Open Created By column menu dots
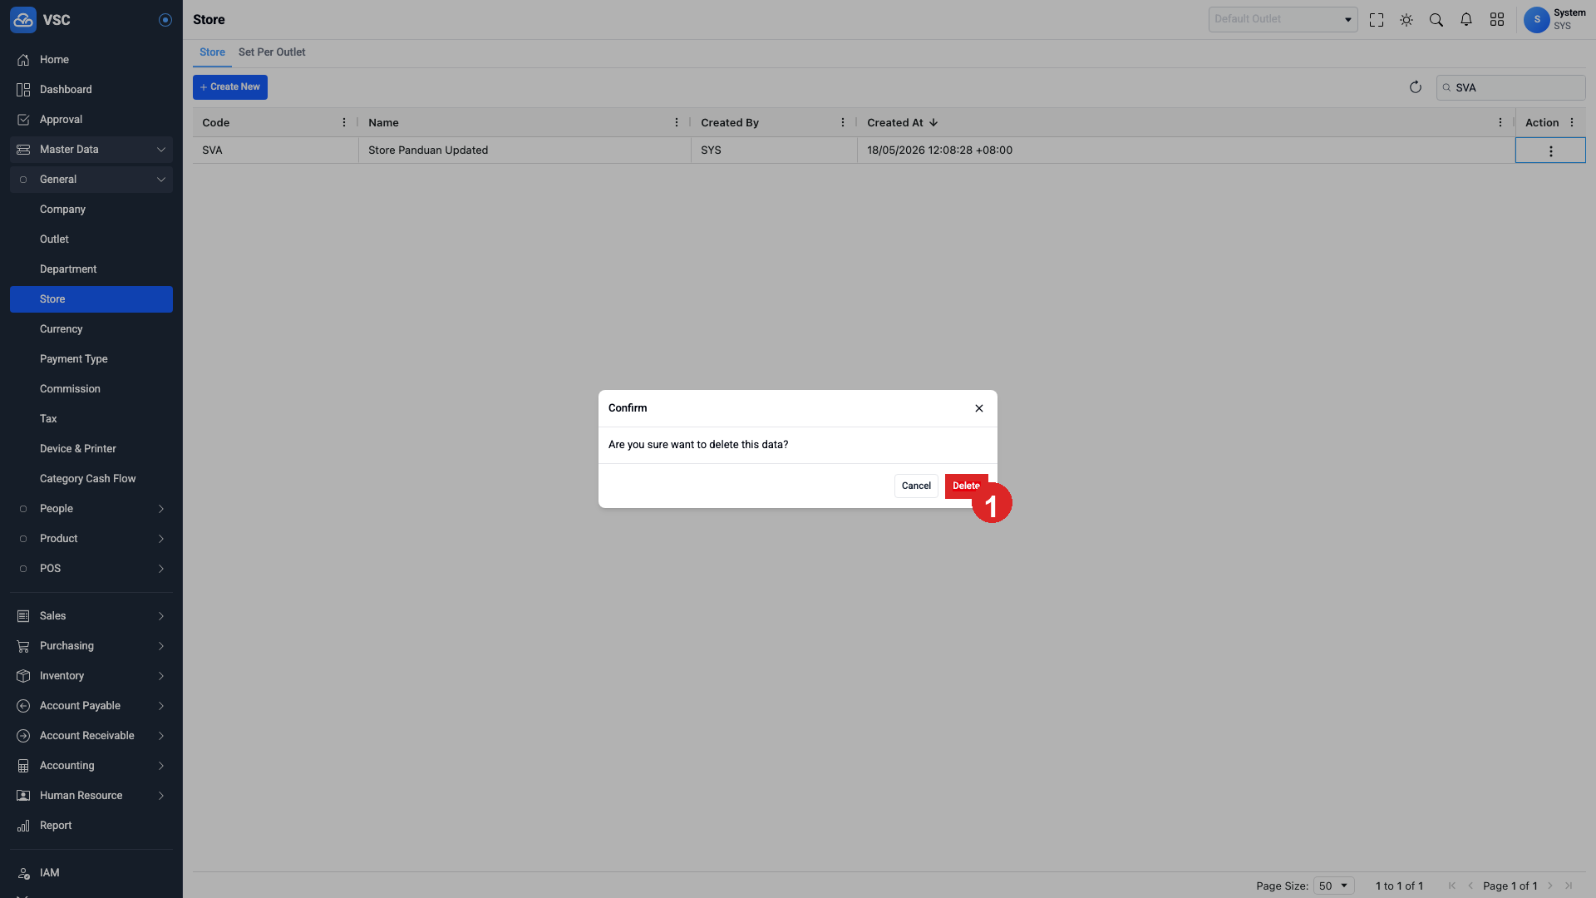1596x898 pixels. click(843, 122)
